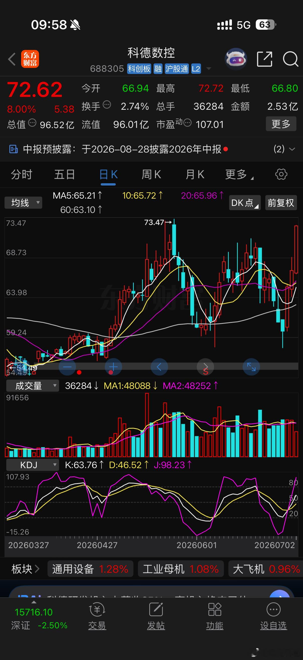Tap the back arrow icon

12,59
